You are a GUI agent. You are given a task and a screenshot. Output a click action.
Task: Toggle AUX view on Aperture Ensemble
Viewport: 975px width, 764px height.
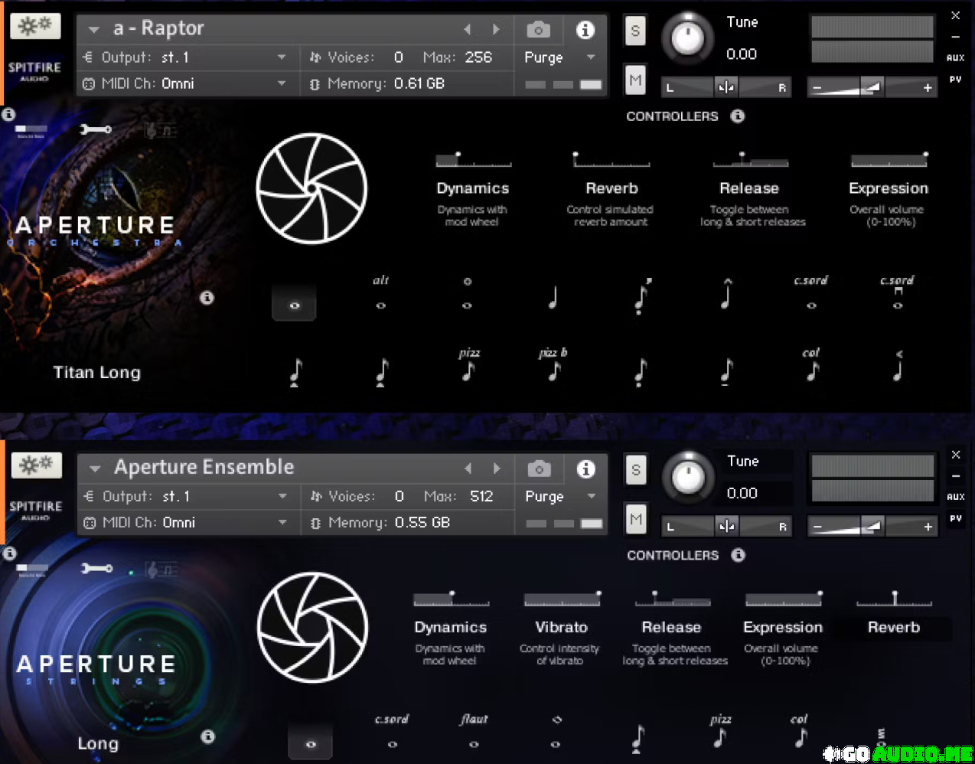[955, 497]
